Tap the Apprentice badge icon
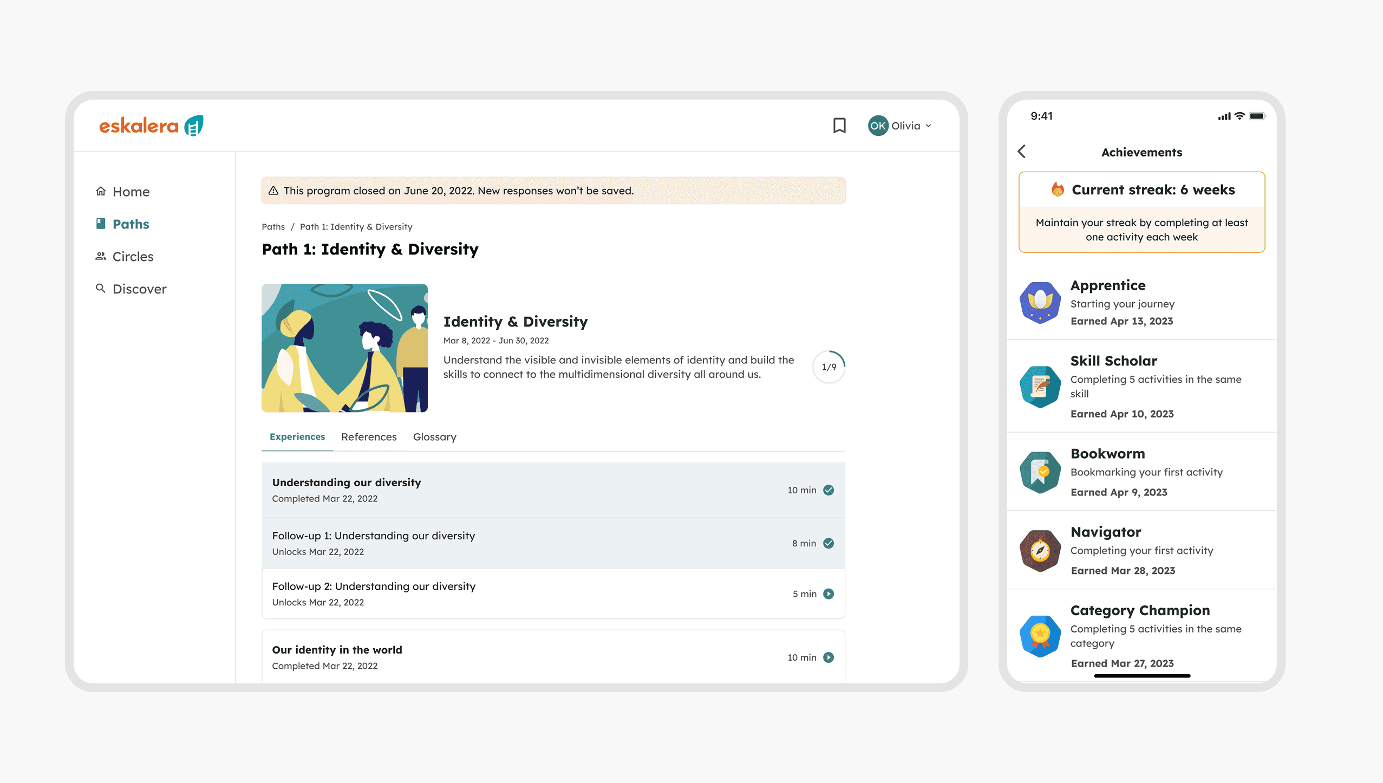 coord(1040,302)
